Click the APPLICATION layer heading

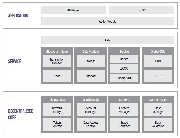[18, 16]
